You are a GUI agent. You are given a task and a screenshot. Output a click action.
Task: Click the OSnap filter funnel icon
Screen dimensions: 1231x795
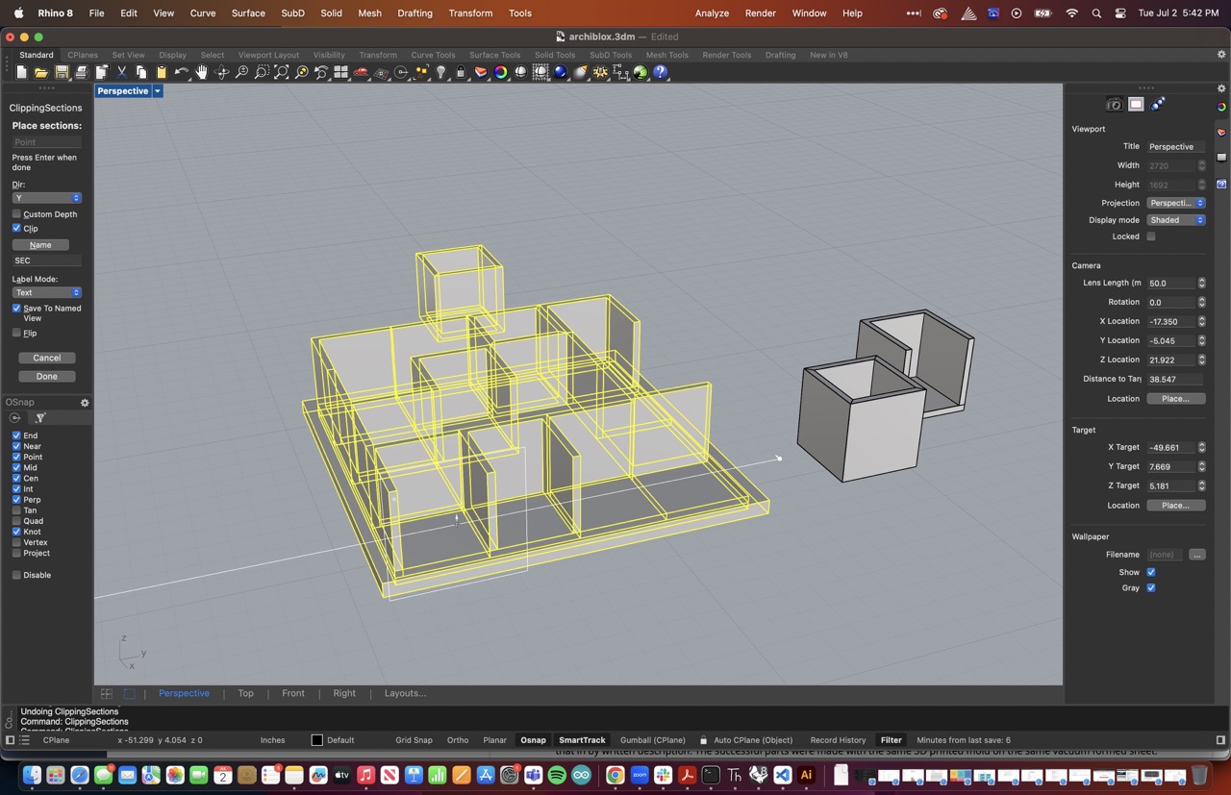coord(40,418)
